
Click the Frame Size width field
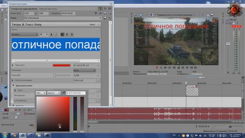pos(29,13)
